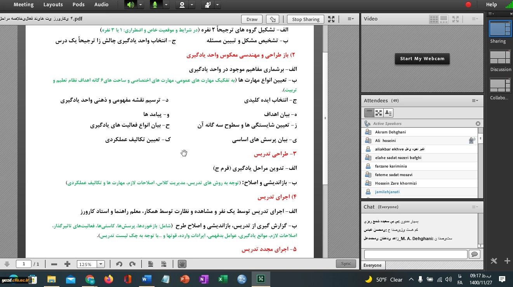Click the raise hand status icon
The width and height of the screenshot is (513, 287).
pyautogui.click(x=208, y=5)
